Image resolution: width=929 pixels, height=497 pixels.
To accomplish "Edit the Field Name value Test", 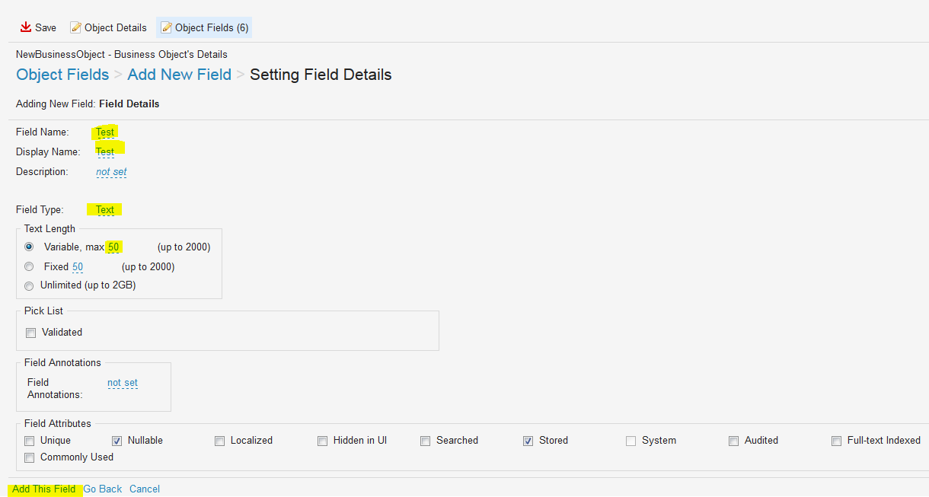I will (105, 132).
